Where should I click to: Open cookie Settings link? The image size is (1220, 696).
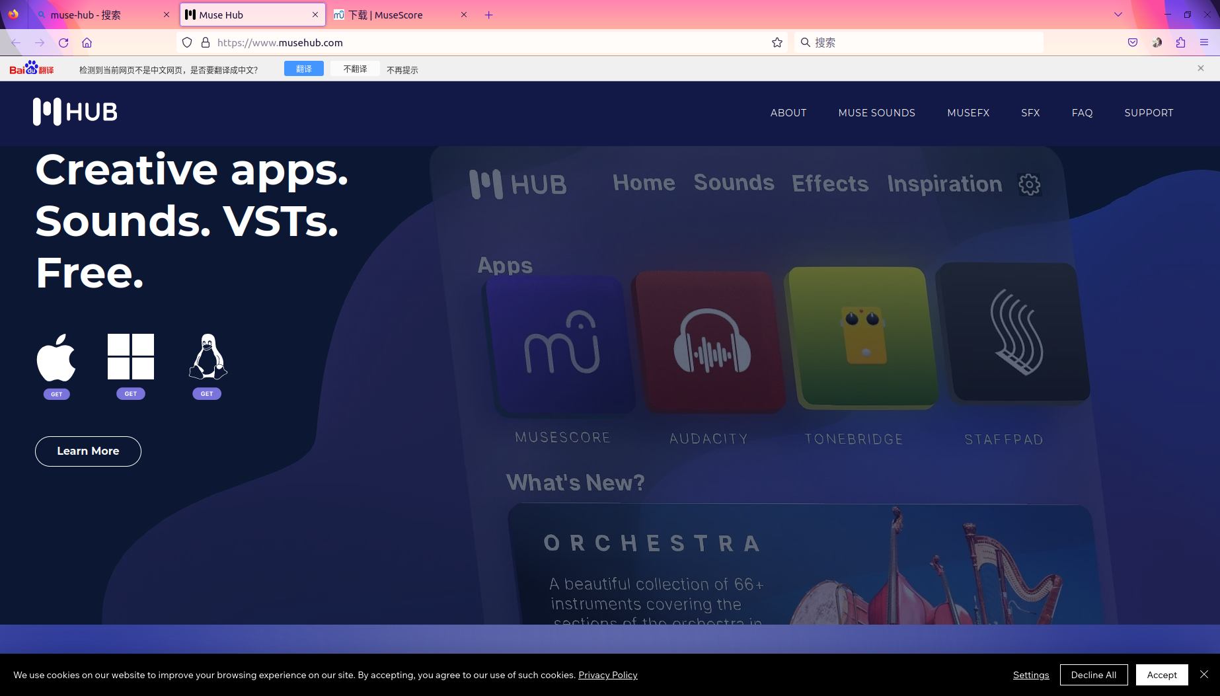coord(1031,675)
